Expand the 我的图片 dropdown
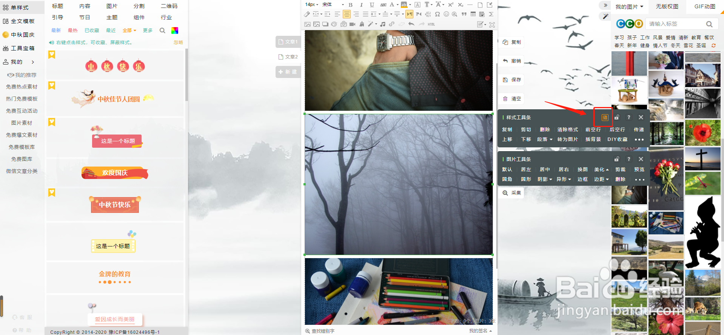724x335 pixels. coord(629,7)
